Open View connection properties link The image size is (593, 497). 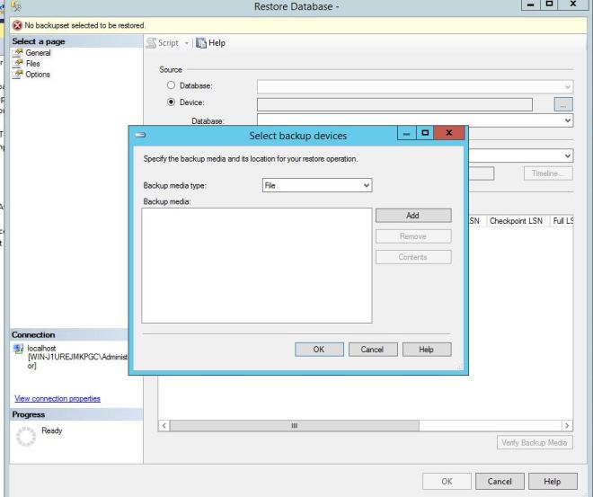[x=58, y=399]
